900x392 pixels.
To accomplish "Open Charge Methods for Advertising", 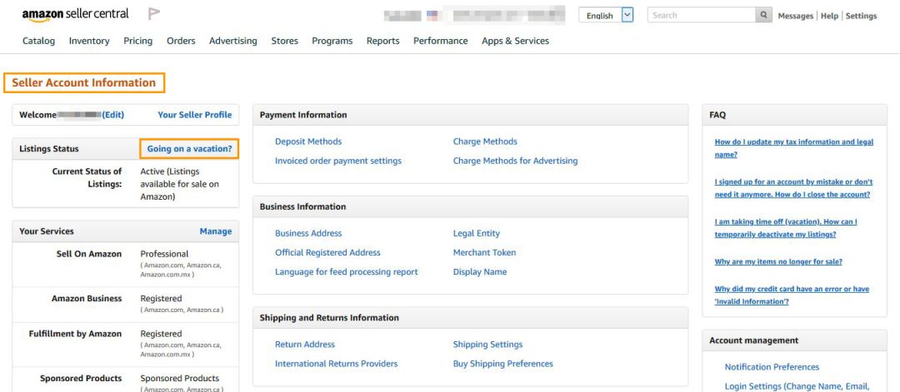I will (515, 161).
